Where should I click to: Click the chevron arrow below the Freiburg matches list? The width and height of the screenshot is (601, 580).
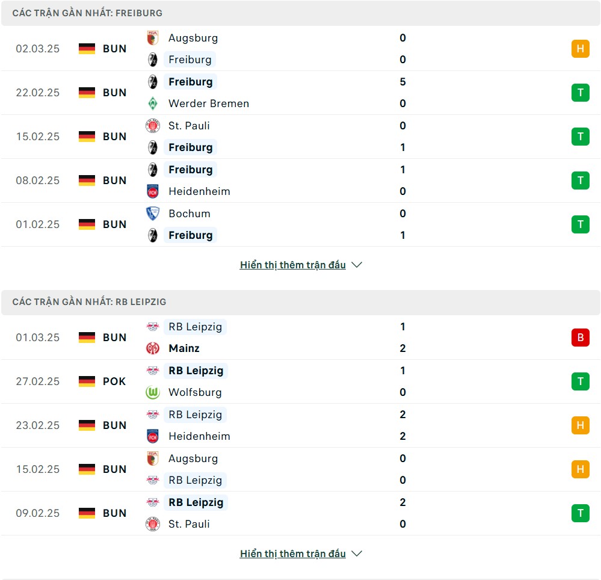[357, 265]
